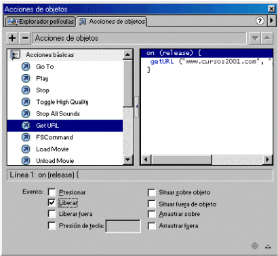278x256 pixels.
Task: Enable Situar sobre objeto checkbox
Action: pyautogui.click(x=151, y=193)
